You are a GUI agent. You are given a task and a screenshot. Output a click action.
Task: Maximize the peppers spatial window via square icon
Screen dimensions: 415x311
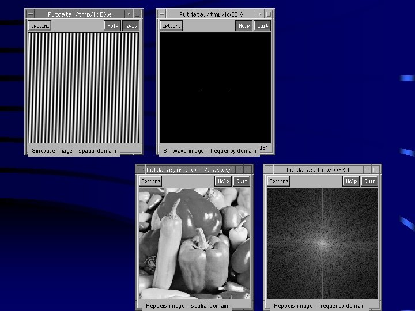248,169
